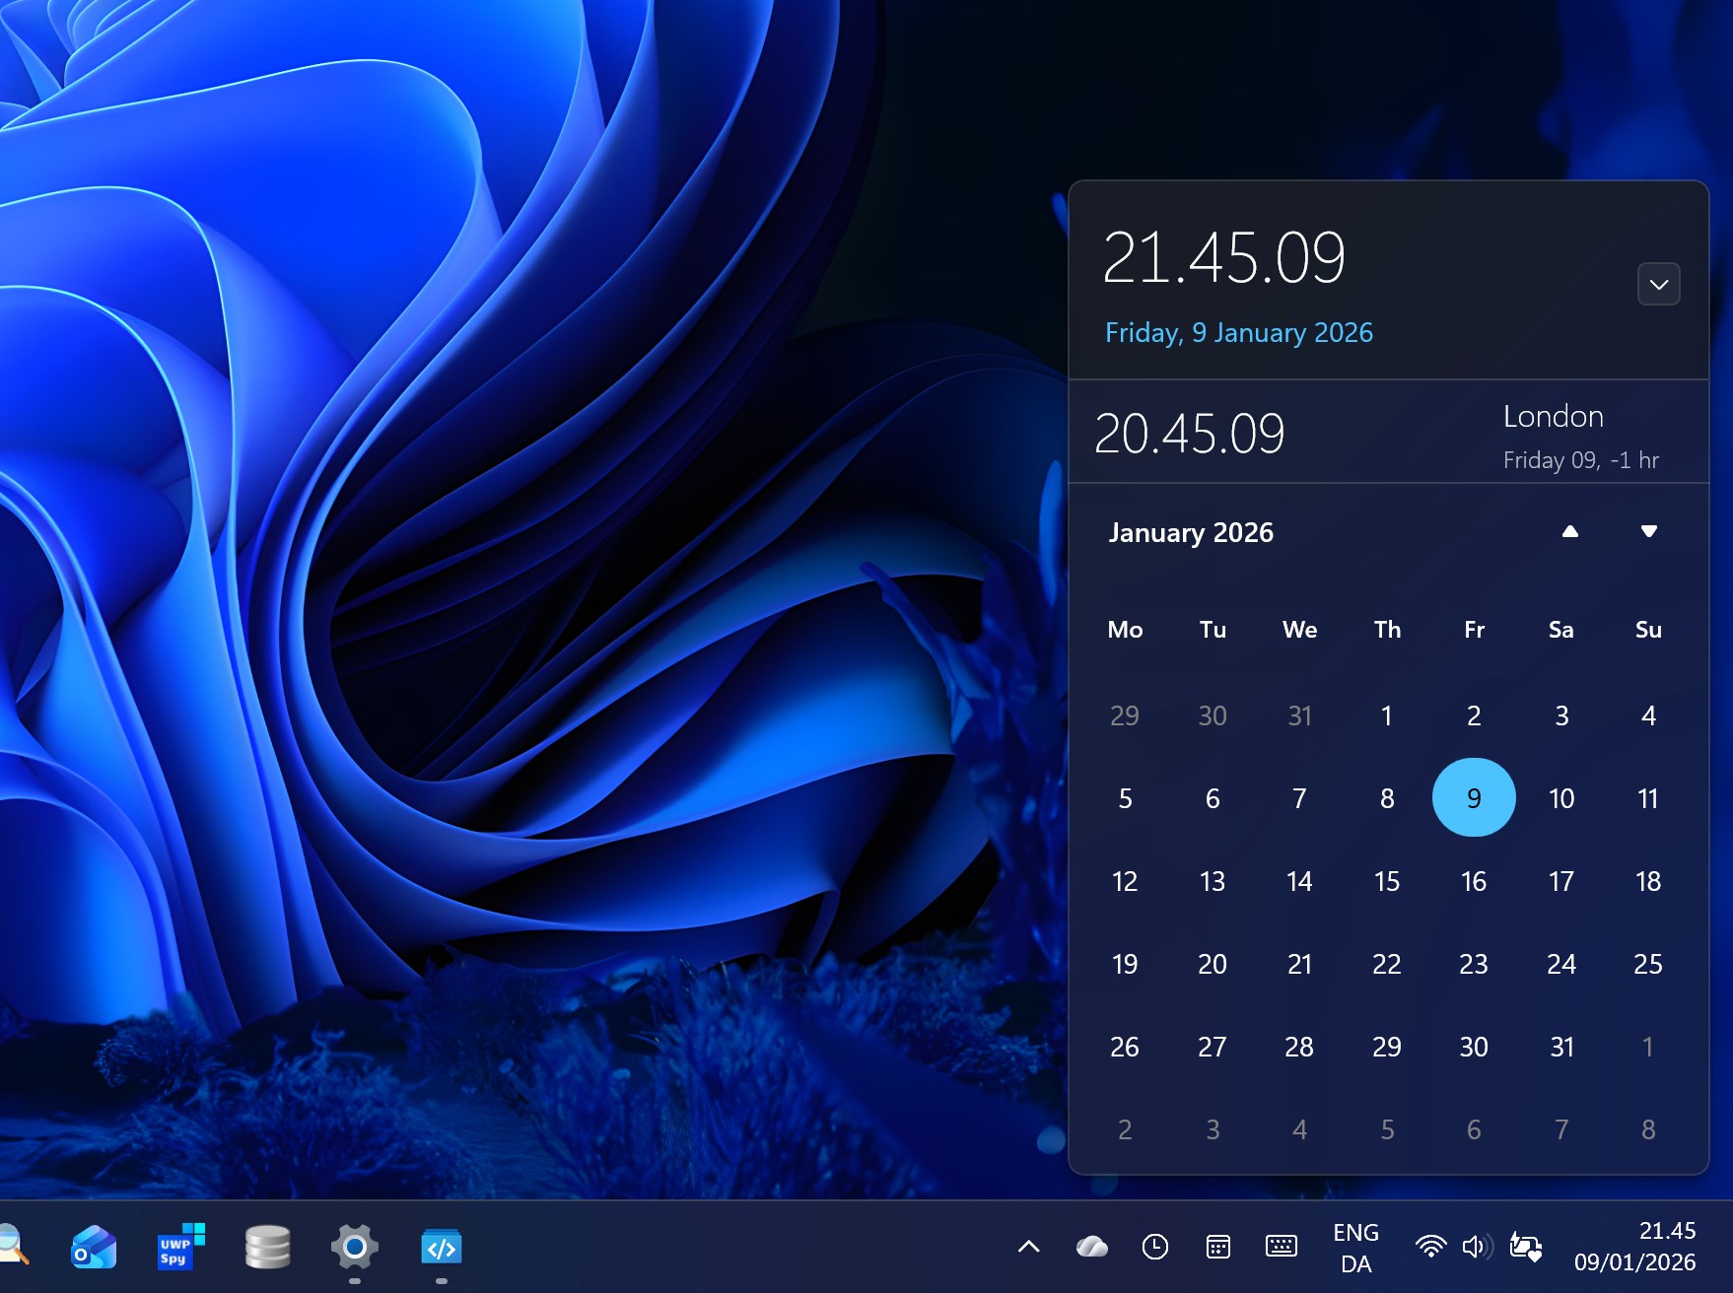
Task: Select January 28 in the calendar
Action: point(1299,1047)
